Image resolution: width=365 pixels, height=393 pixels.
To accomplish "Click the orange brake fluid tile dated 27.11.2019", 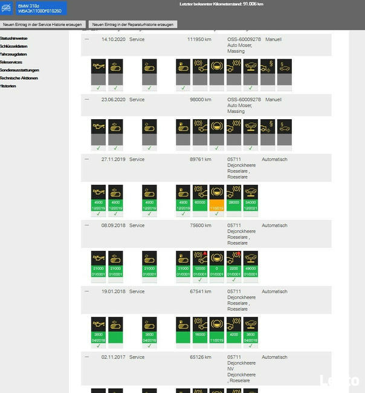I will [x=216, y=200].
